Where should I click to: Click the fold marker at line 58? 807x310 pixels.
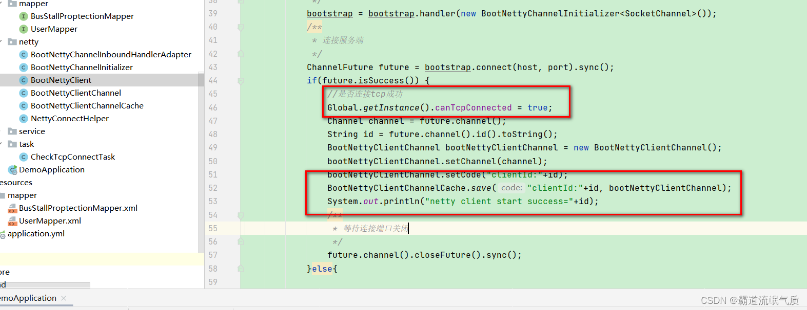(x=240, y=269)
